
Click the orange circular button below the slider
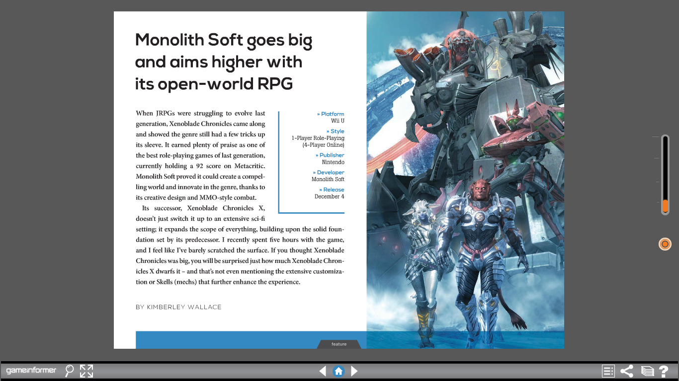coord(665,244)
